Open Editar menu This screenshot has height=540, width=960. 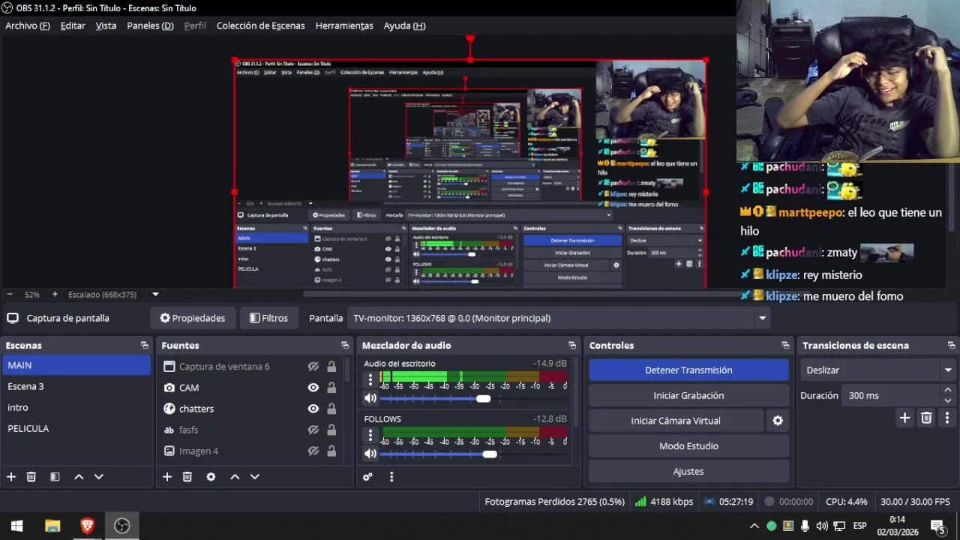click(73, 25)
